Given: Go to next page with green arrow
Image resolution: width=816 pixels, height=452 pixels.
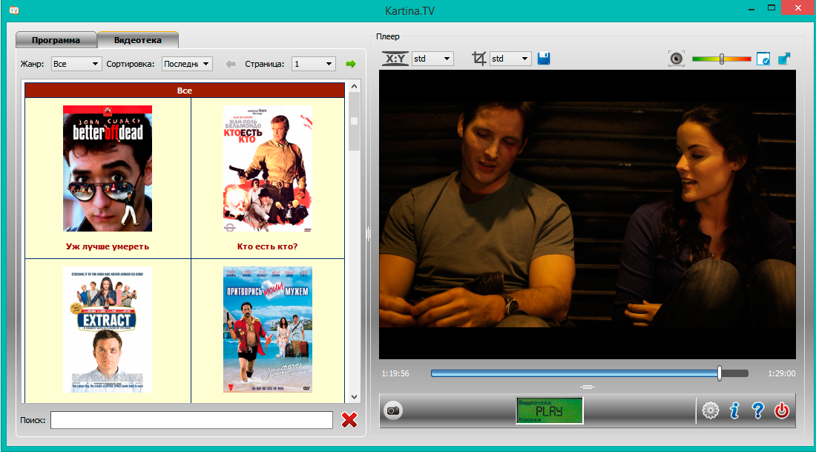Looking at the screenshot, I should pyautogui.click(x=351, y=64).
